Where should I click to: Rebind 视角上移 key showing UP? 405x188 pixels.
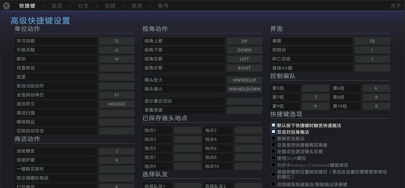pos(245,41)
